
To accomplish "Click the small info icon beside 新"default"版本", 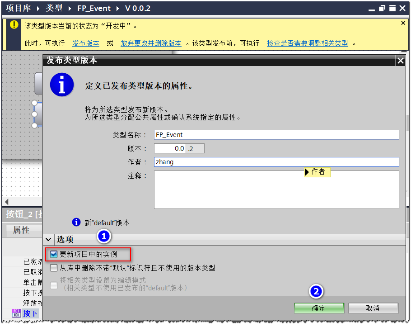I will (x=76, y=222).
